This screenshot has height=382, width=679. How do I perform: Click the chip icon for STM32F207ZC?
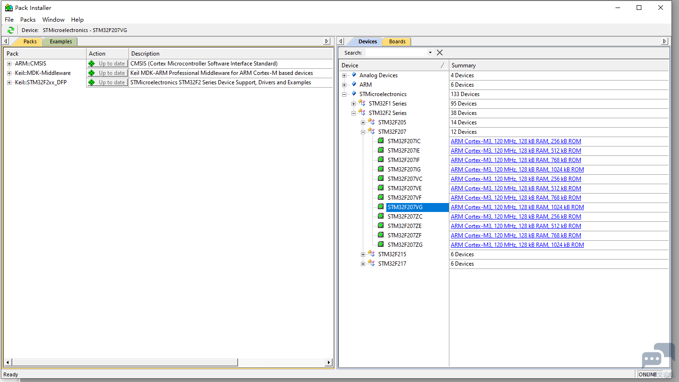(381, 216)
